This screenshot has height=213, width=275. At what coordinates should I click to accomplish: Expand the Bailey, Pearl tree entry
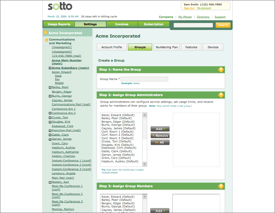pyautogui.click(x=50, y=87)
